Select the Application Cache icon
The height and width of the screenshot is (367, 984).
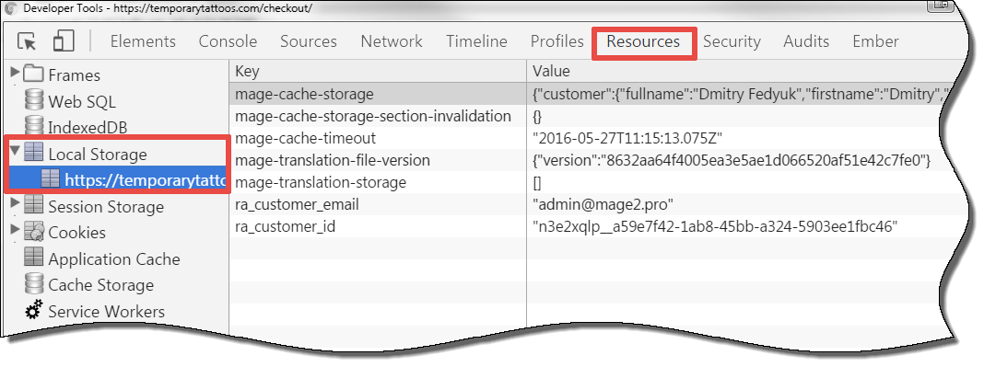coord(34,258)
